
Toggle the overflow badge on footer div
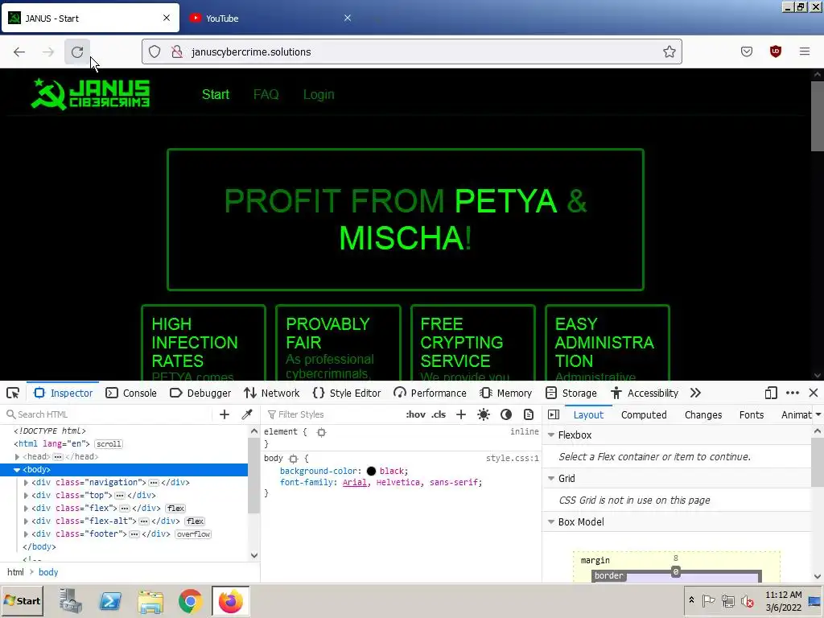point(193,534)
